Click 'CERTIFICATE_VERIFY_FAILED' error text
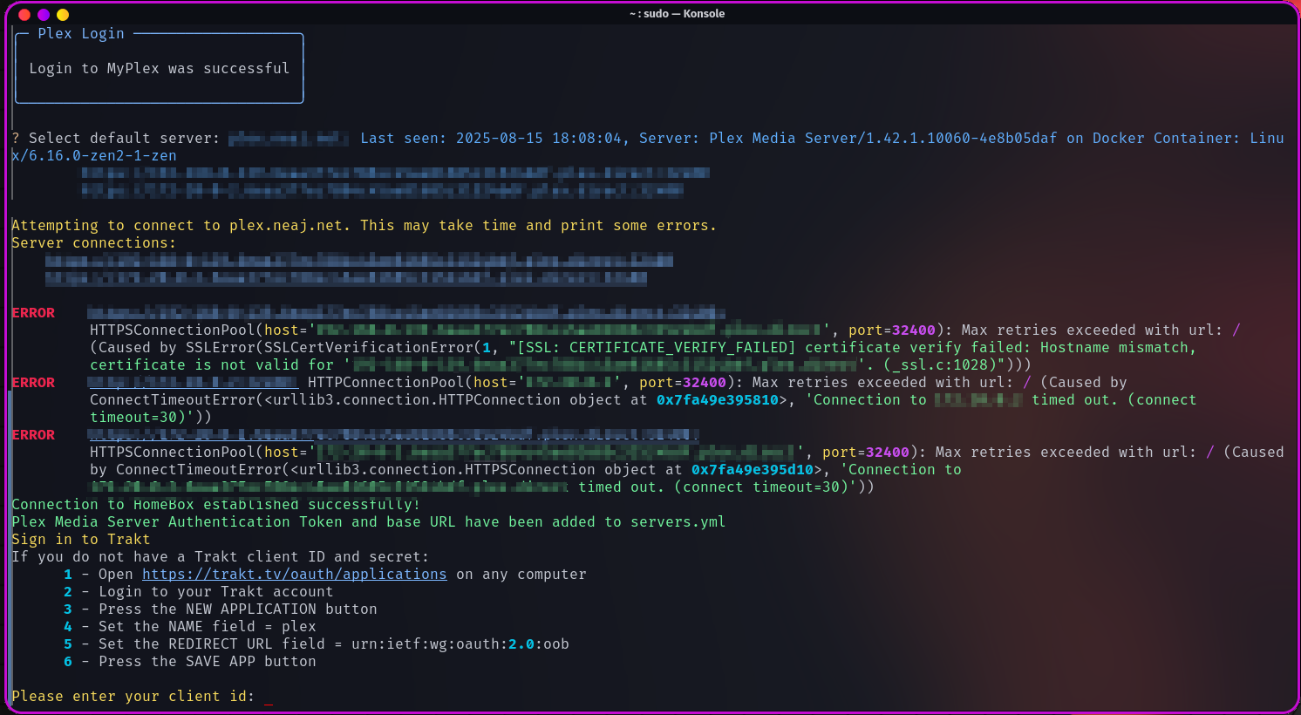Screen dimensions: 1301x715 pyautogui.click(x=683, y=347)
